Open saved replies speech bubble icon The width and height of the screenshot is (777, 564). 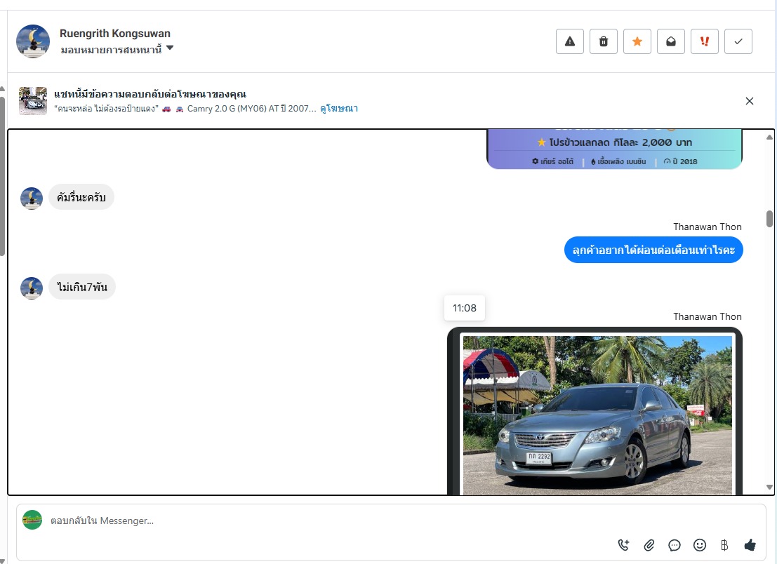675,545
